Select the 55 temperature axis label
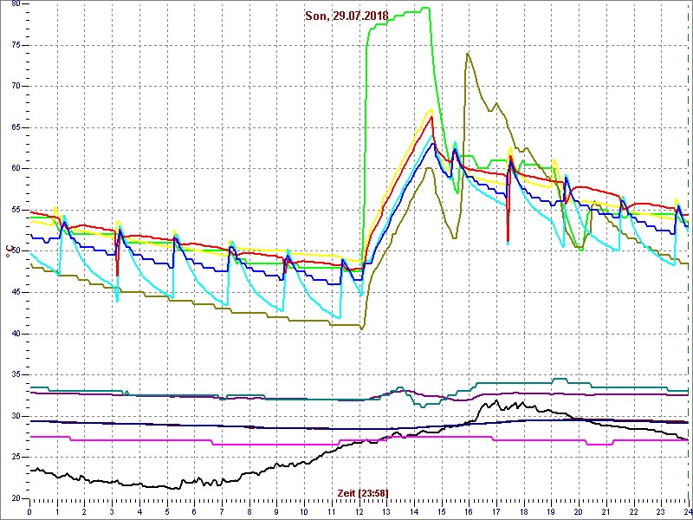Viewport: 693px width, 520px height. click(16, 210)
